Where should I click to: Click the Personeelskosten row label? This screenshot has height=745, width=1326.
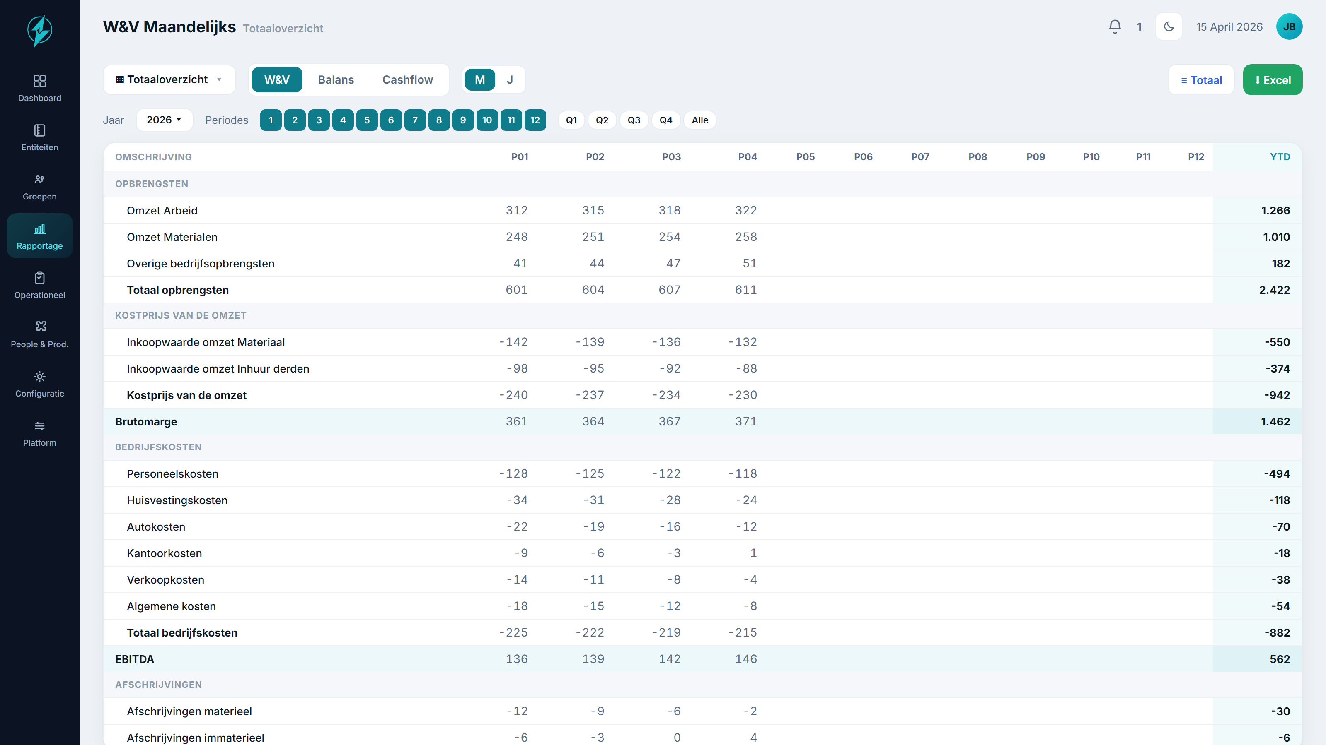(172, 473)
